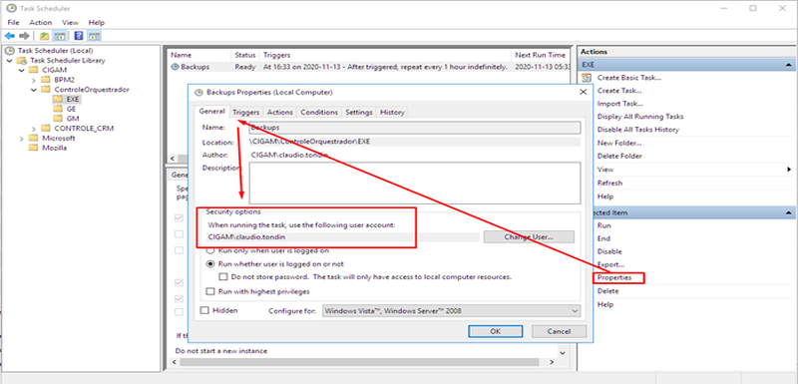This screenshot has width=798, height=384.
Task: Select the EXE folder in tree
Action: pyautogui.click(x=73, y=99)
